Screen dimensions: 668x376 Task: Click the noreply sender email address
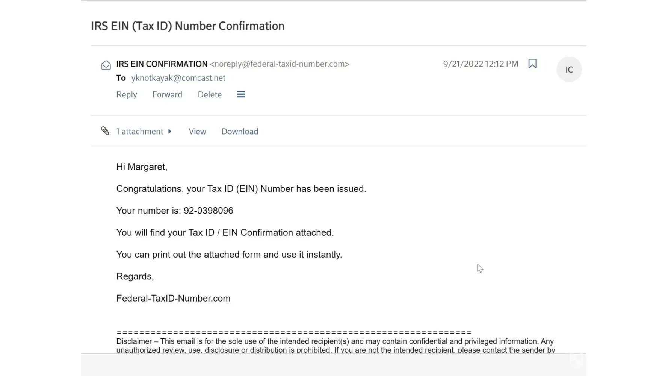280,64
